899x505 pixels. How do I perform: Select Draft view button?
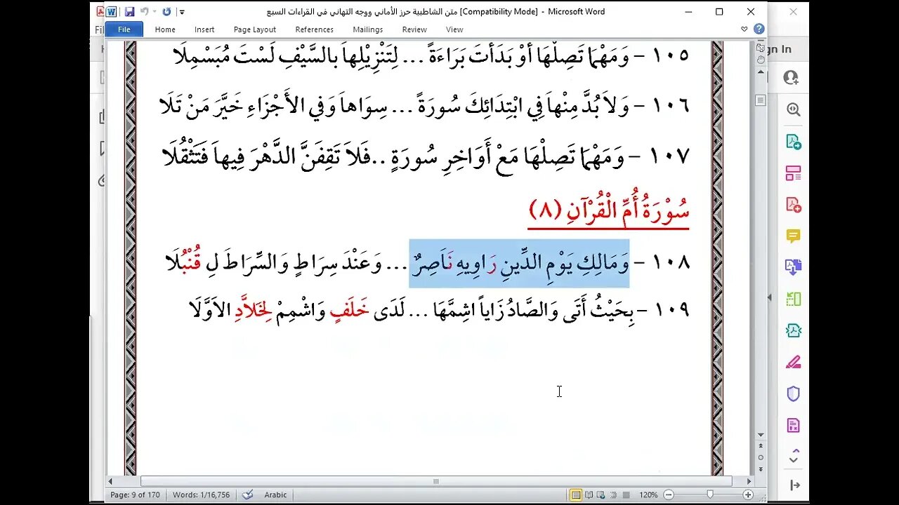624,494
